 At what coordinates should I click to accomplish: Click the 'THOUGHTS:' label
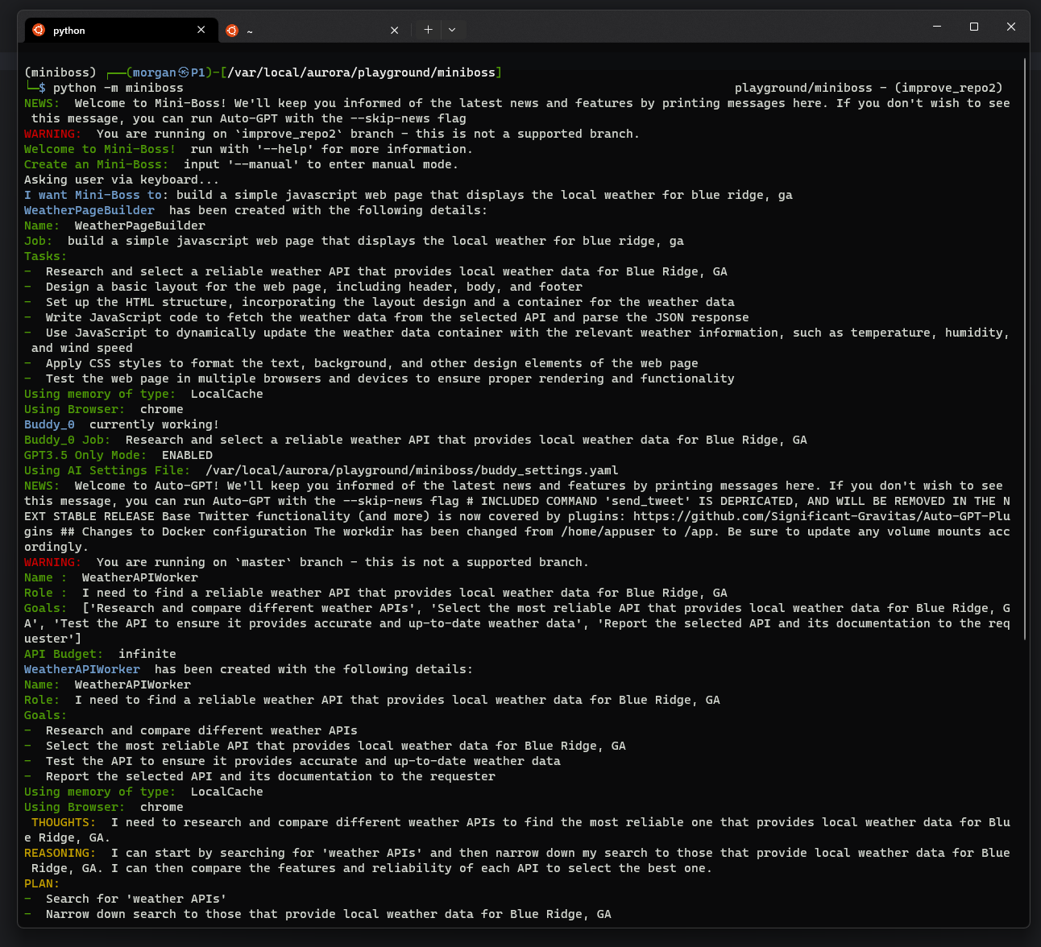click(64, 822)
